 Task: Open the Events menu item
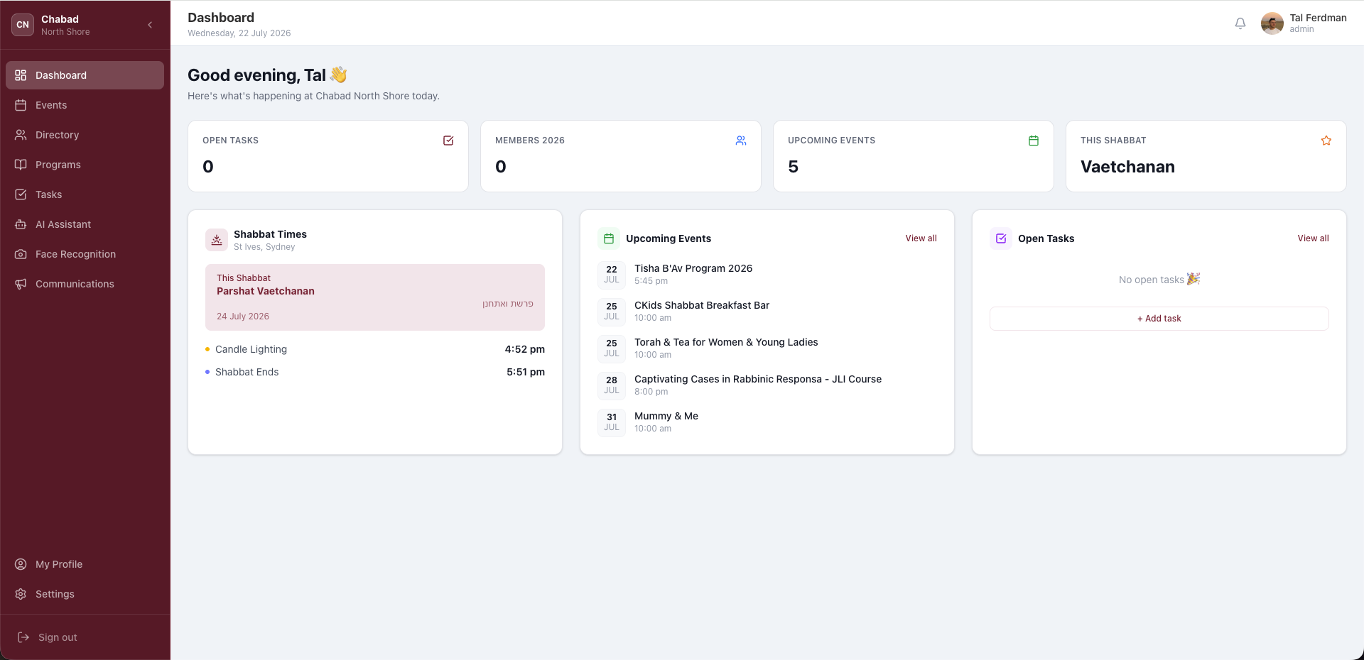[85, 105]
